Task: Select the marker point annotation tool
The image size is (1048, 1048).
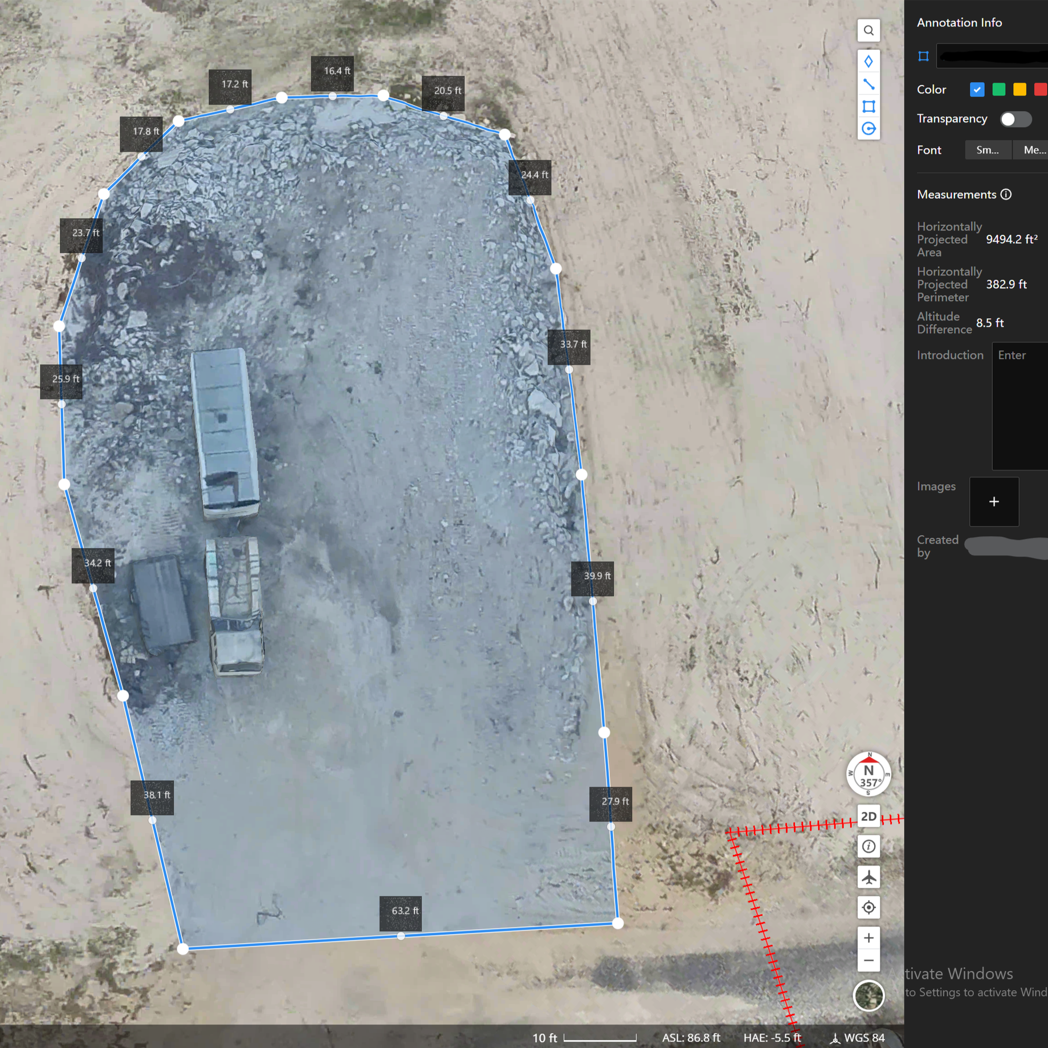Action: point(869,61)
